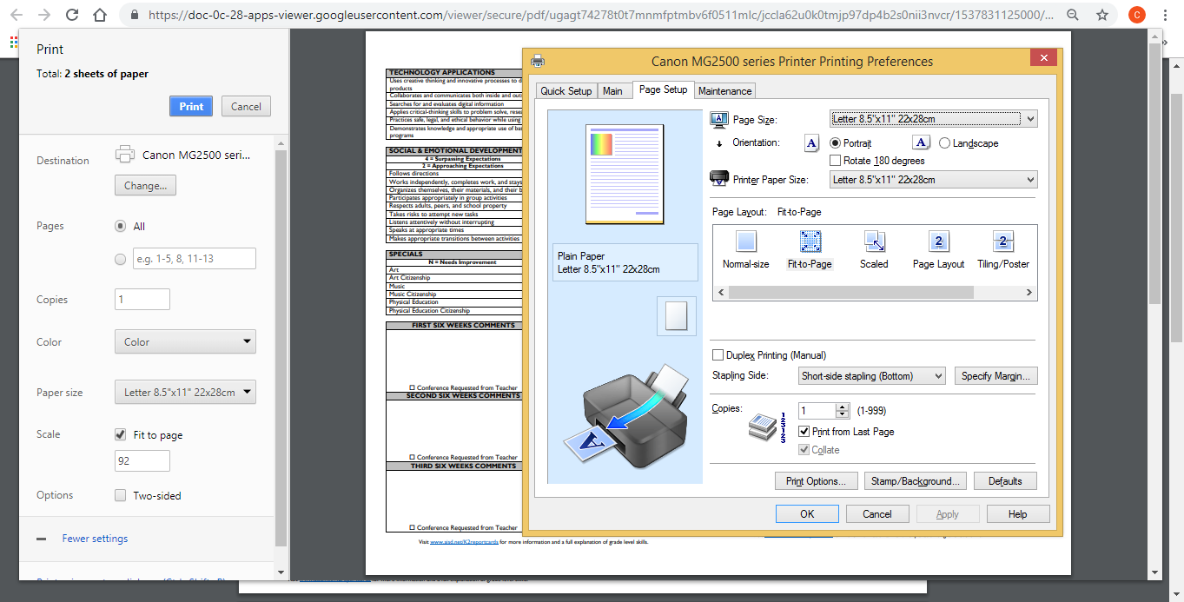Open the Maintenance tab
Viewport: 1184px width, 602px height.
pos(724,91)
